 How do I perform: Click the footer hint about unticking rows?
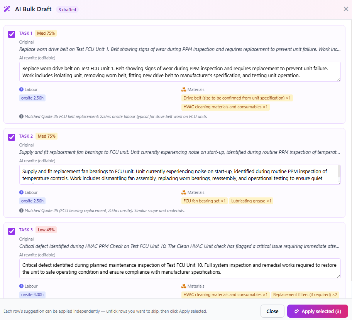coord(105,311)
